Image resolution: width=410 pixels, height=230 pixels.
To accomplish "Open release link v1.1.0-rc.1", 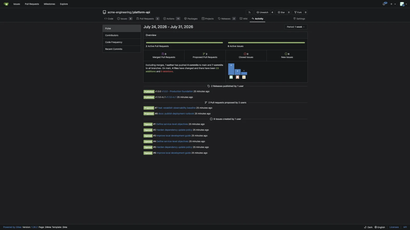I will pyautogui.click(x=171, y=97).
